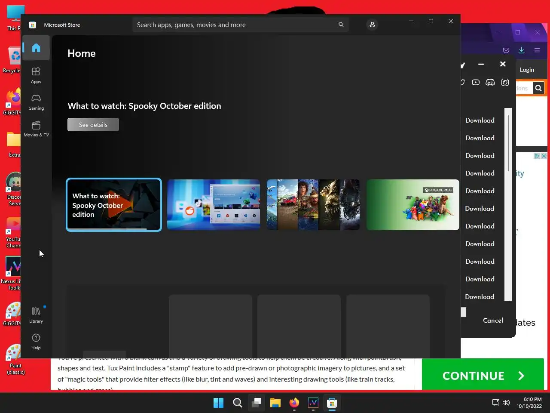Maximize the Microsoft Store window
The image size is (550, 413).
(x=431, y=21)
